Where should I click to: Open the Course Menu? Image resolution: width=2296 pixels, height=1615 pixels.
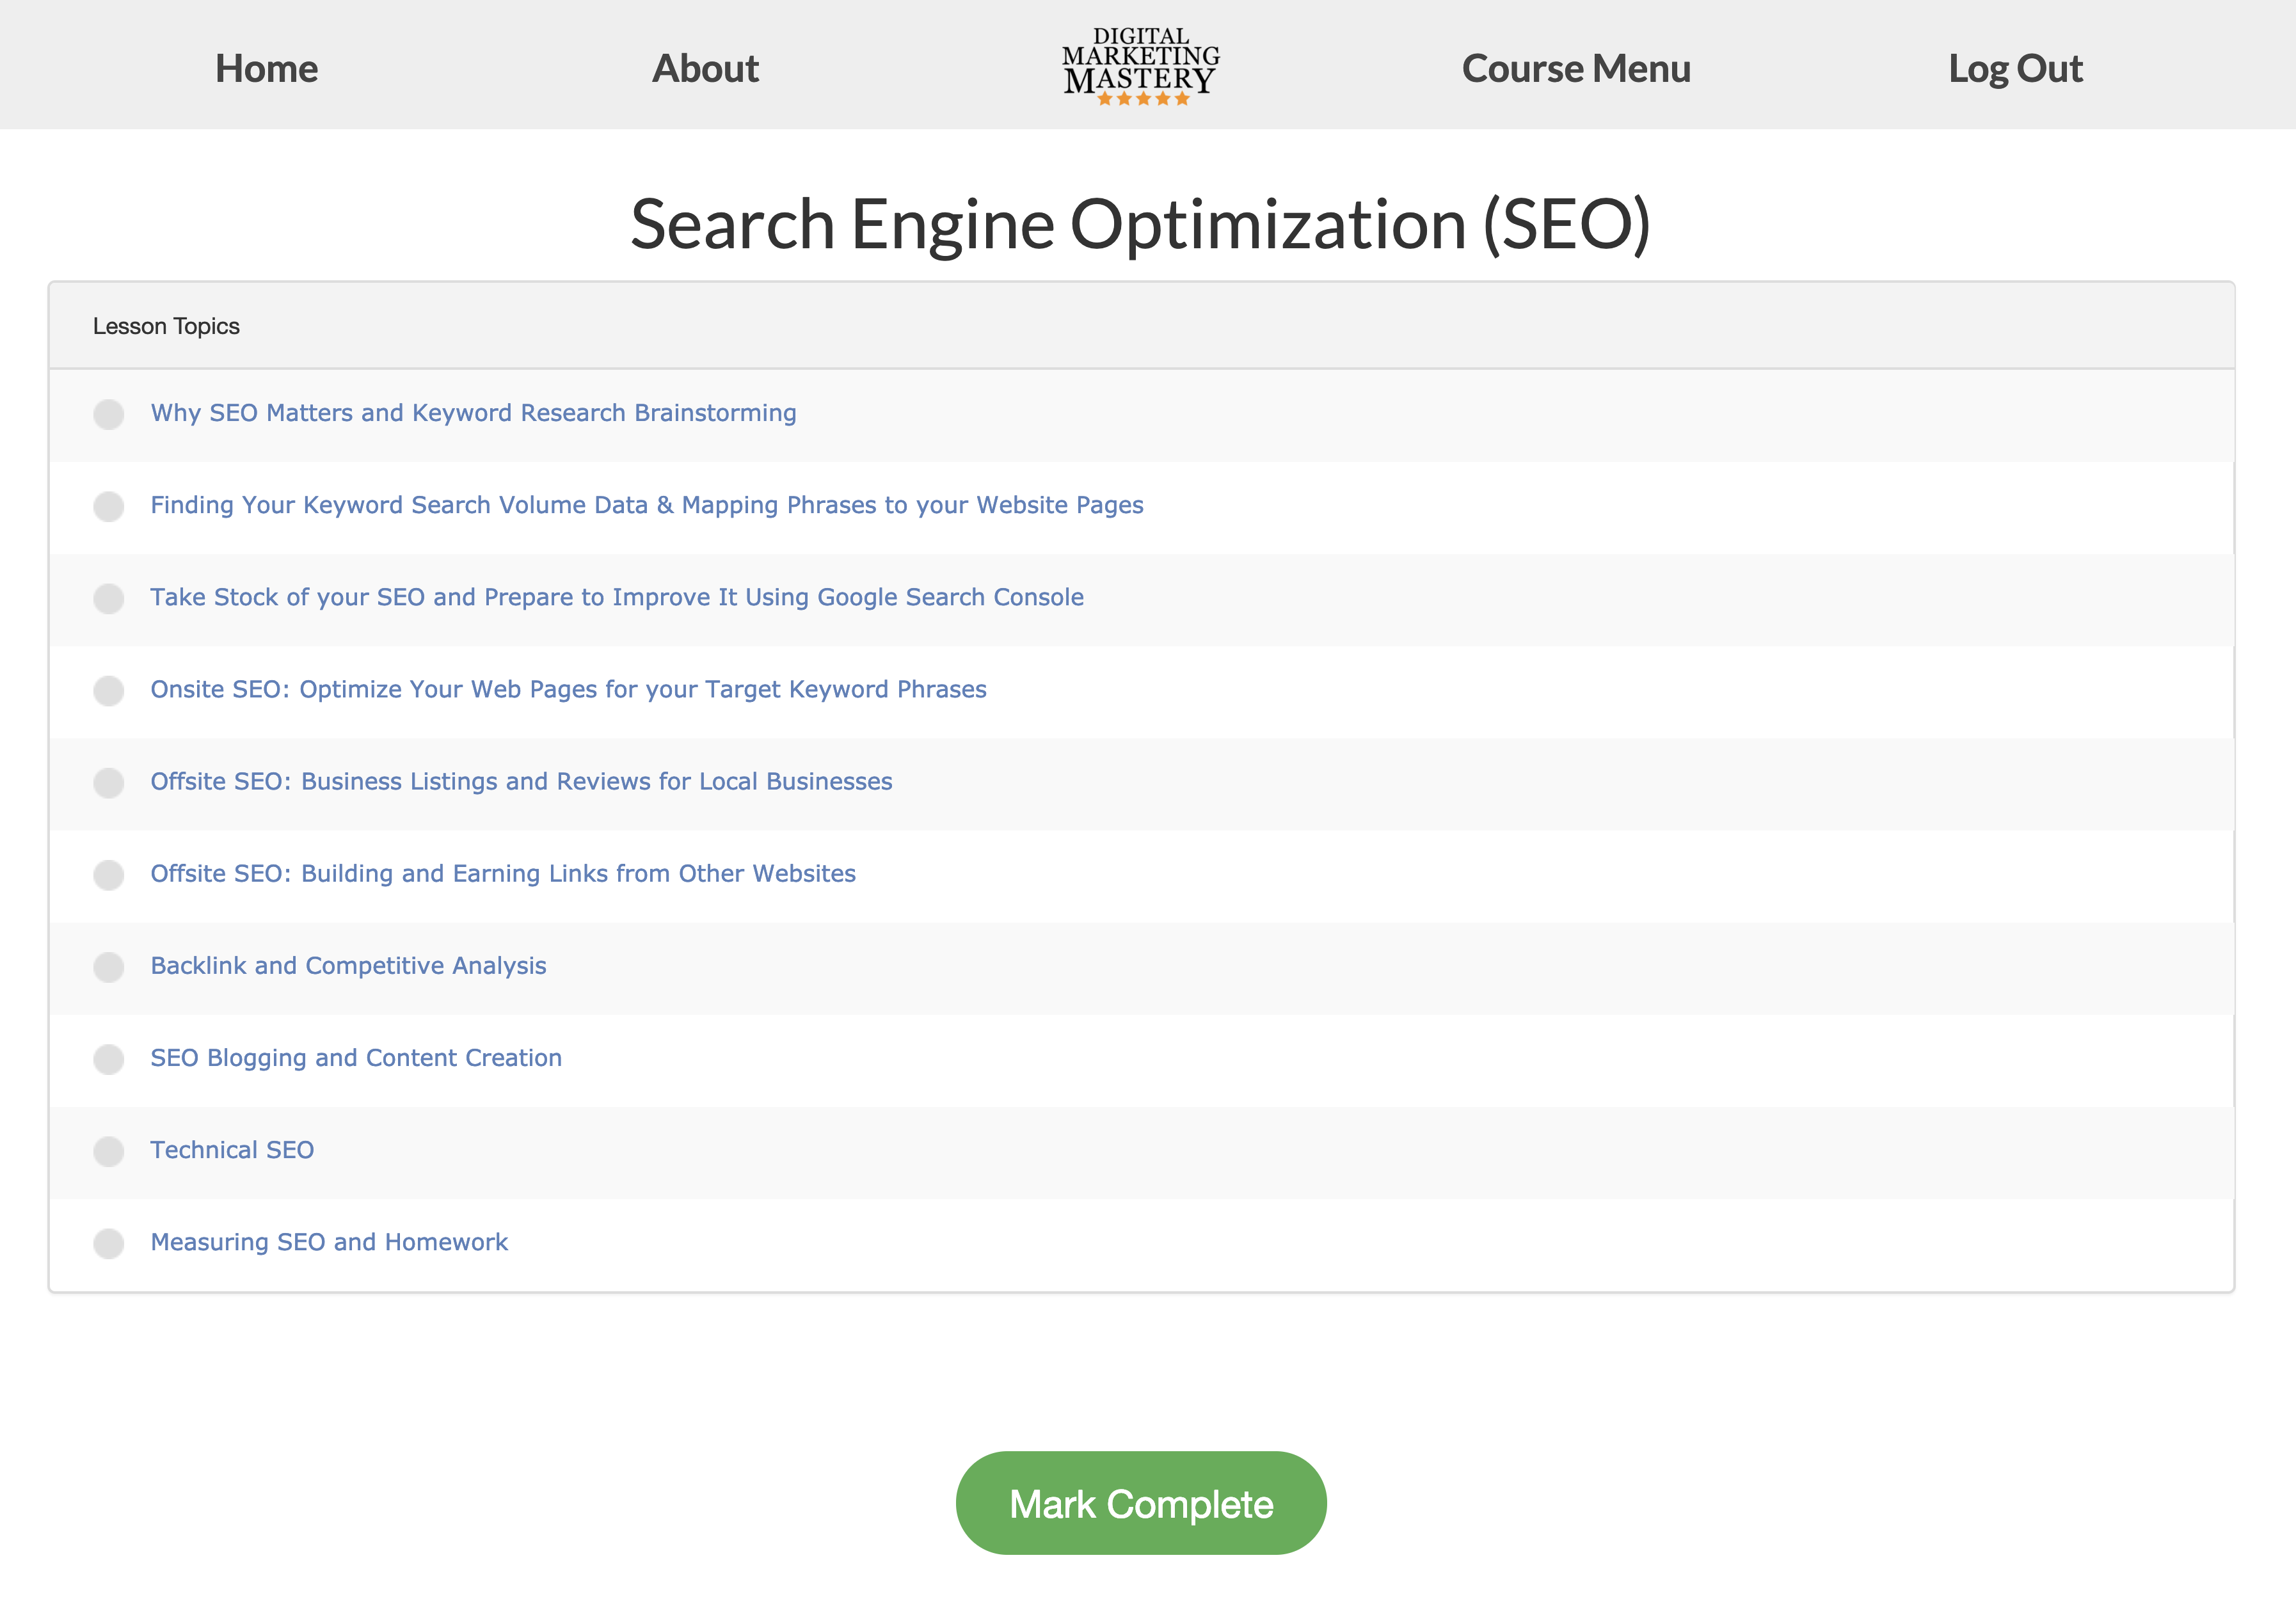[1576, 69]
